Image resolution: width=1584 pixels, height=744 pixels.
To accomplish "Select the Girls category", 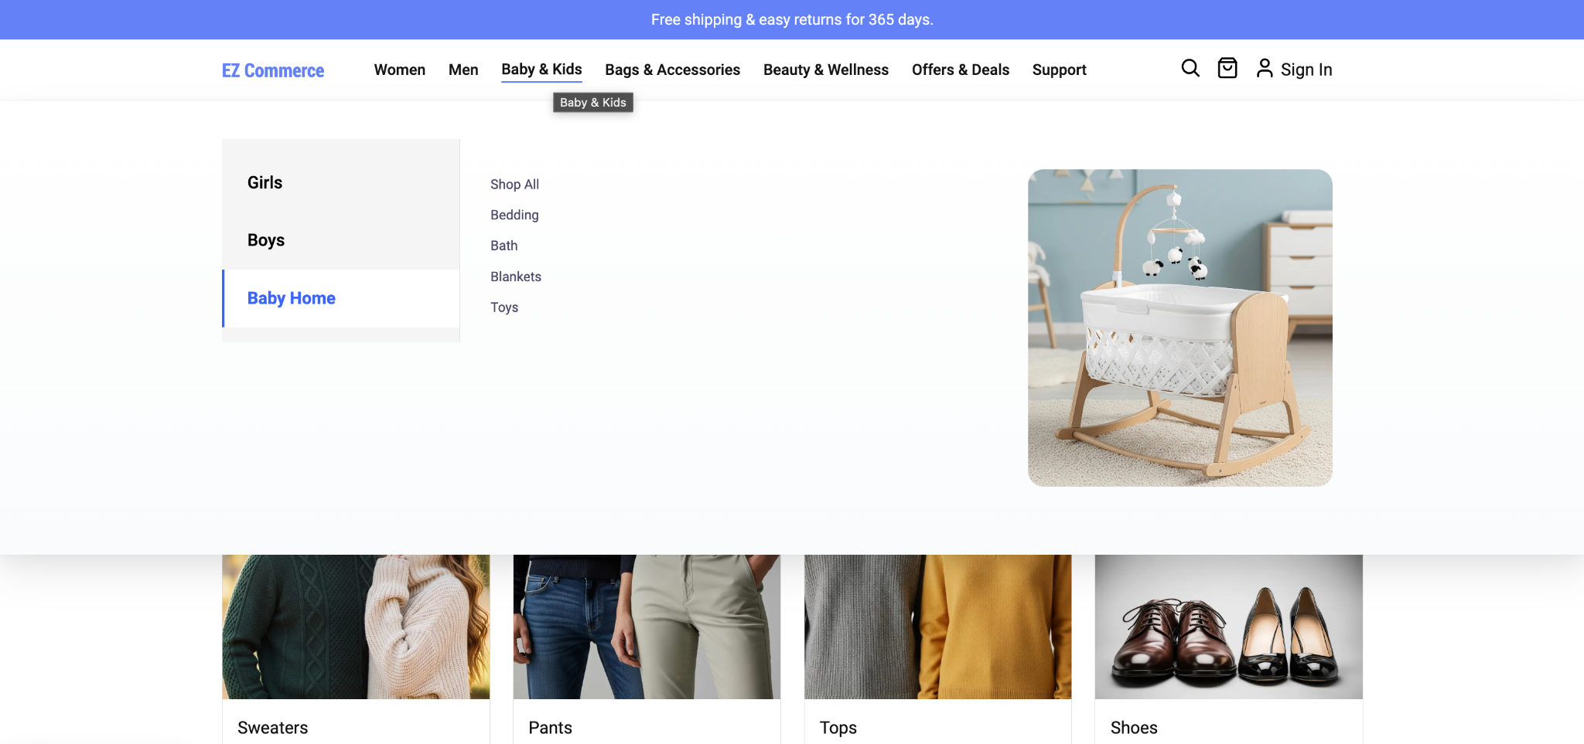I will (265, 182).
